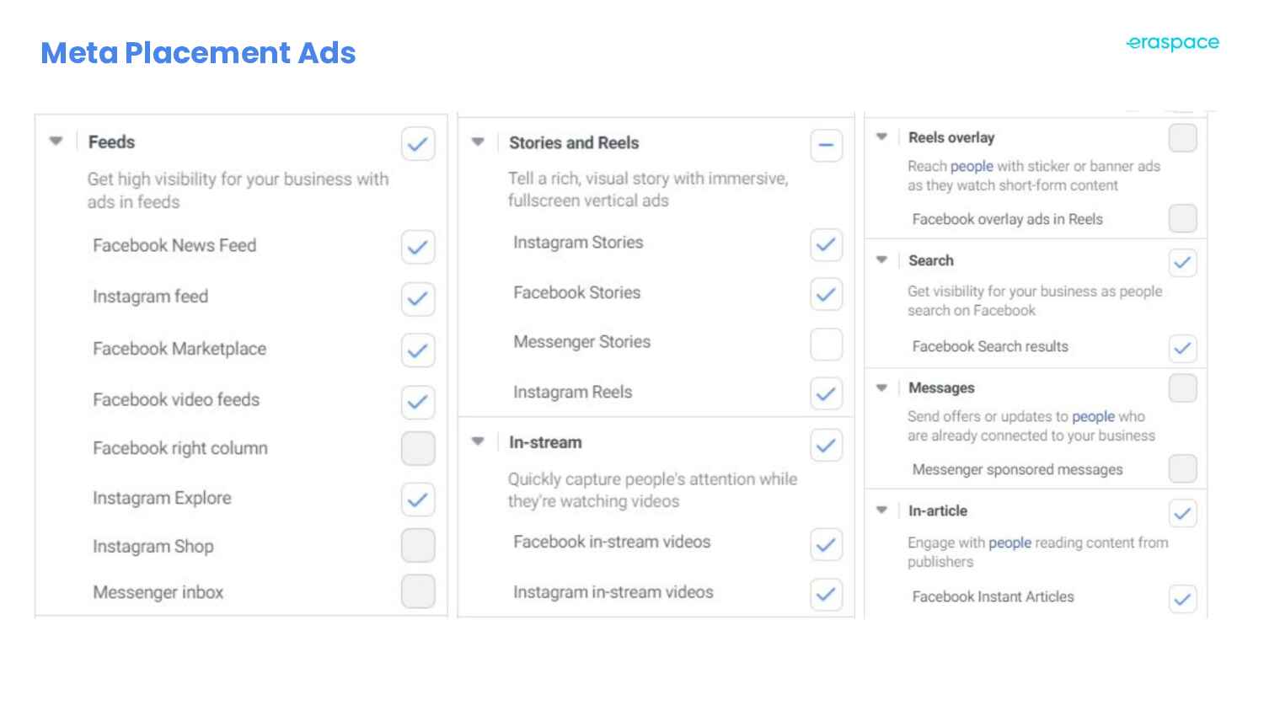Uncheck the Facebook News Feed checkbox
1264x711 pixels.
point(418,247)
